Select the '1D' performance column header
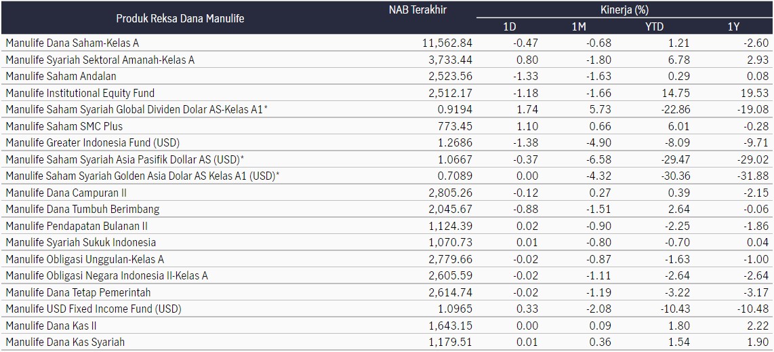 pos(510,26)
